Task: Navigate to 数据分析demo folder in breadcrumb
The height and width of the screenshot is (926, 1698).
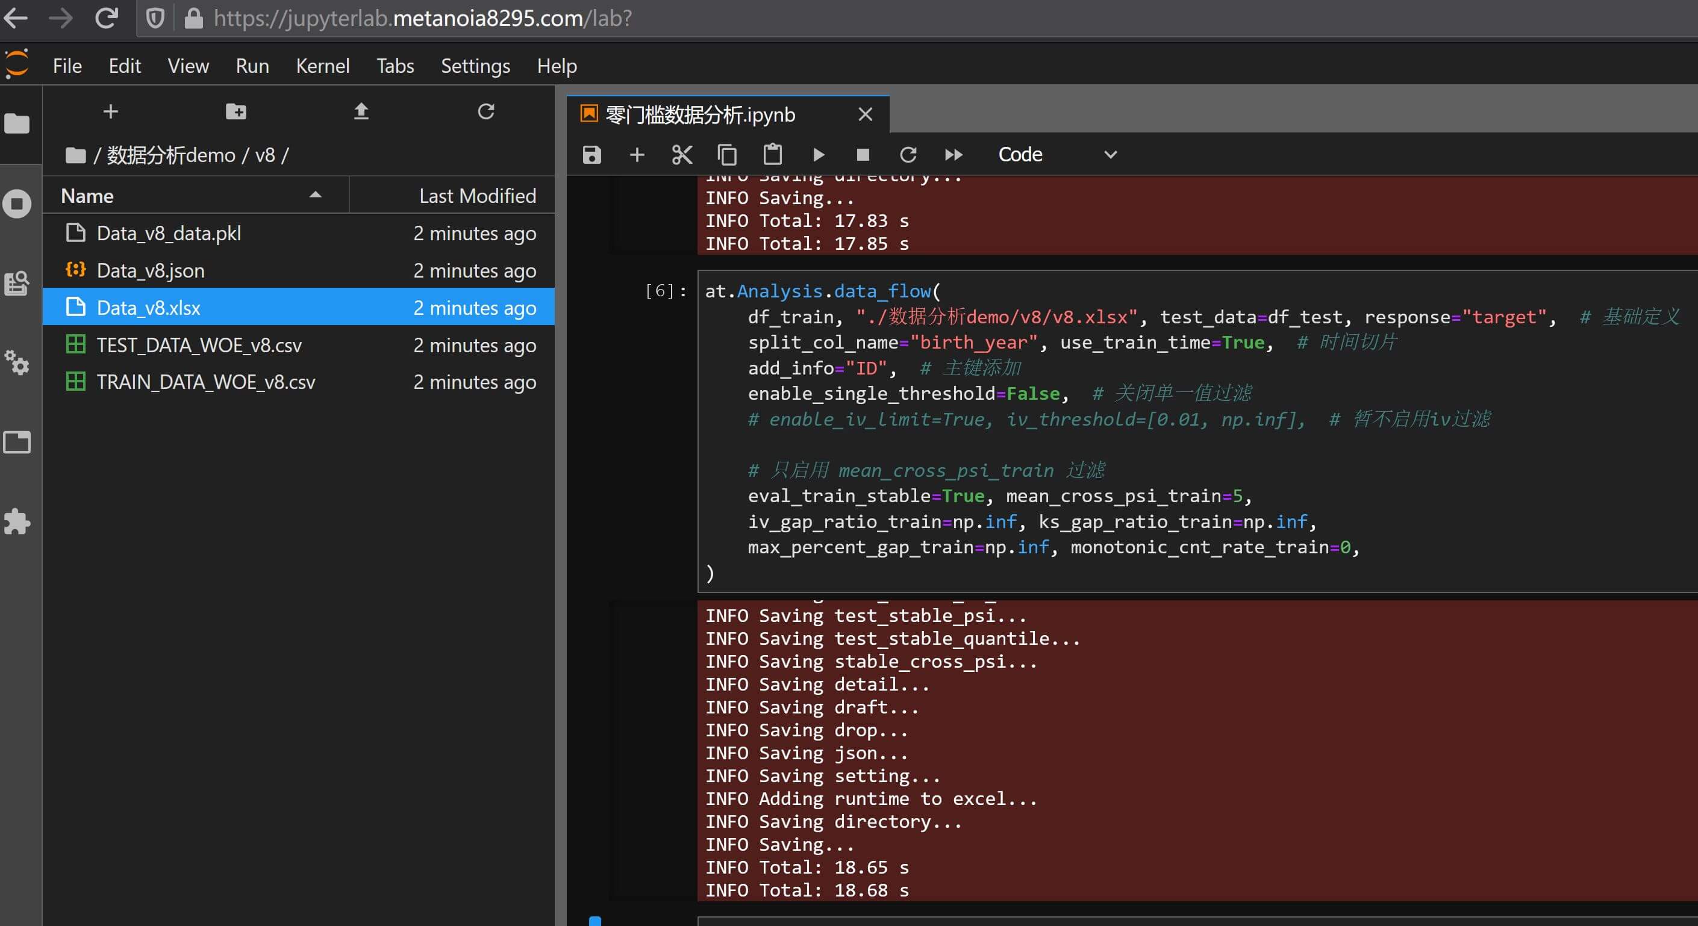Action: [x=170, y=155]
